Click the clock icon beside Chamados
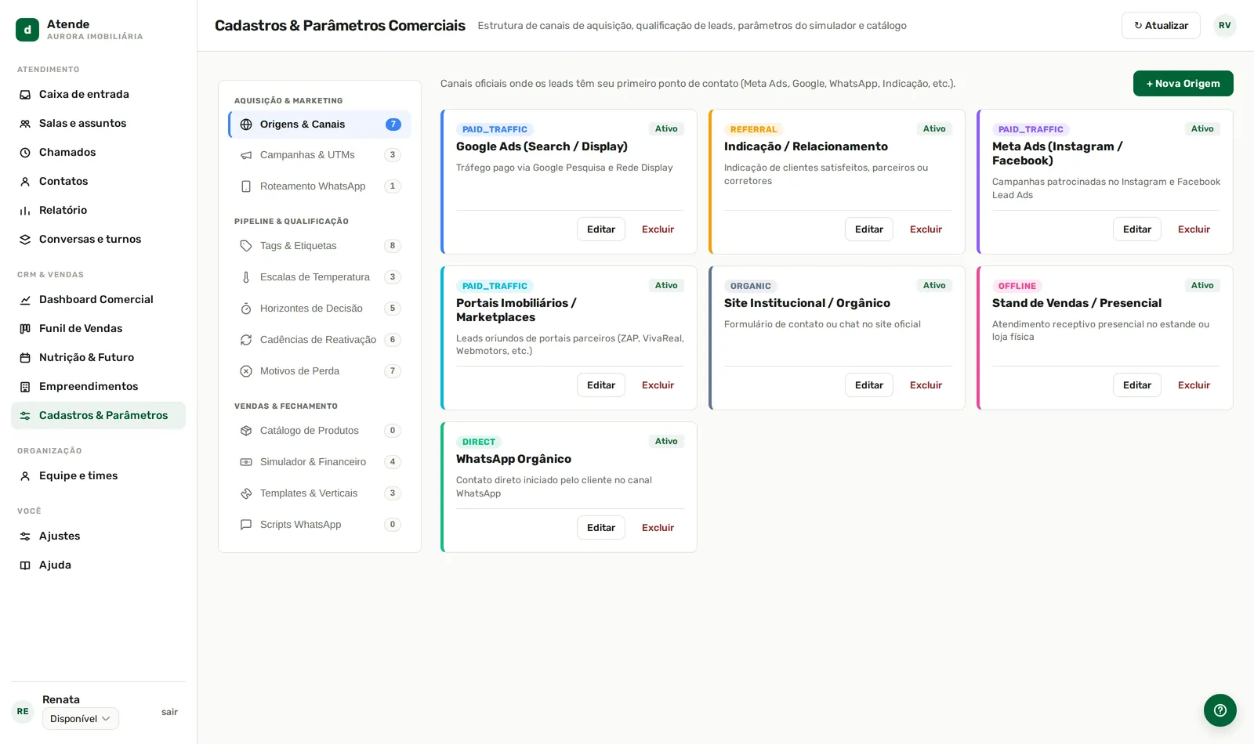1254x744 pixels. point(25,153)
